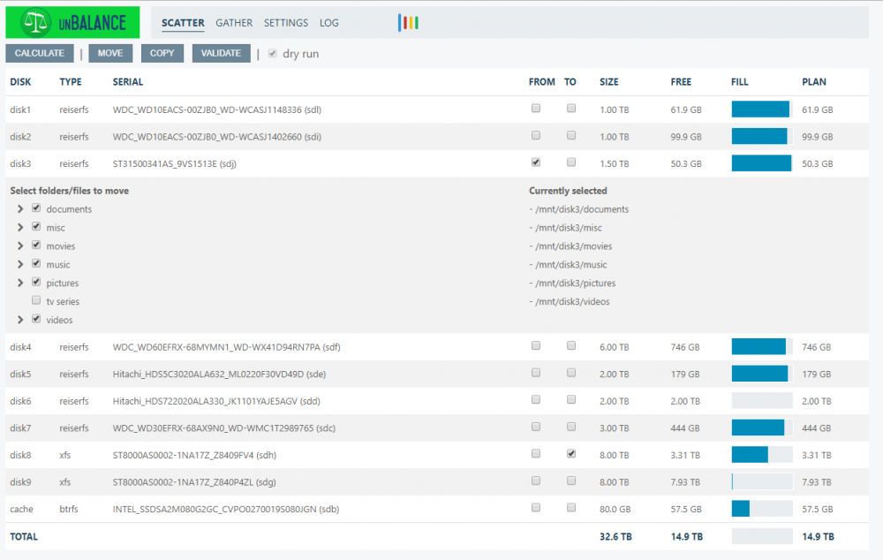View the LOG tab
Screen dimensions: 883x560
pyautogui.click(x=328, y=23)
